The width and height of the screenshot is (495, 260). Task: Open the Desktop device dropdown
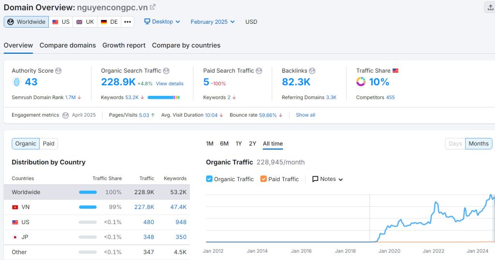(x=162, y=21)
